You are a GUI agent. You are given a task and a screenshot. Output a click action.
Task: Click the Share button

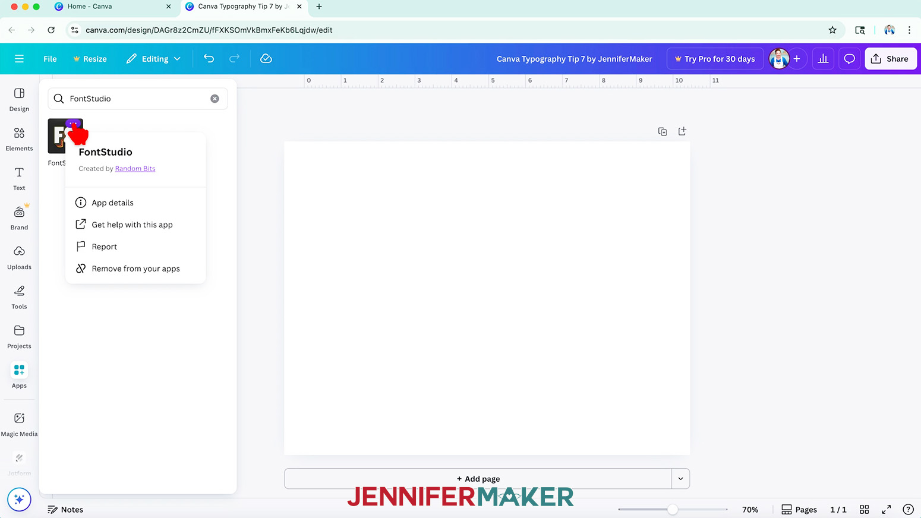(x=891, y=59)
